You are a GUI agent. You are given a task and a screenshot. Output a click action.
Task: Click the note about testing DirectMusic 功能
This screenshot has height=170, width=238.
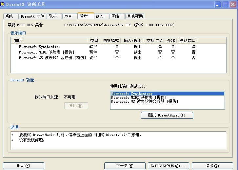coord(80,135)
